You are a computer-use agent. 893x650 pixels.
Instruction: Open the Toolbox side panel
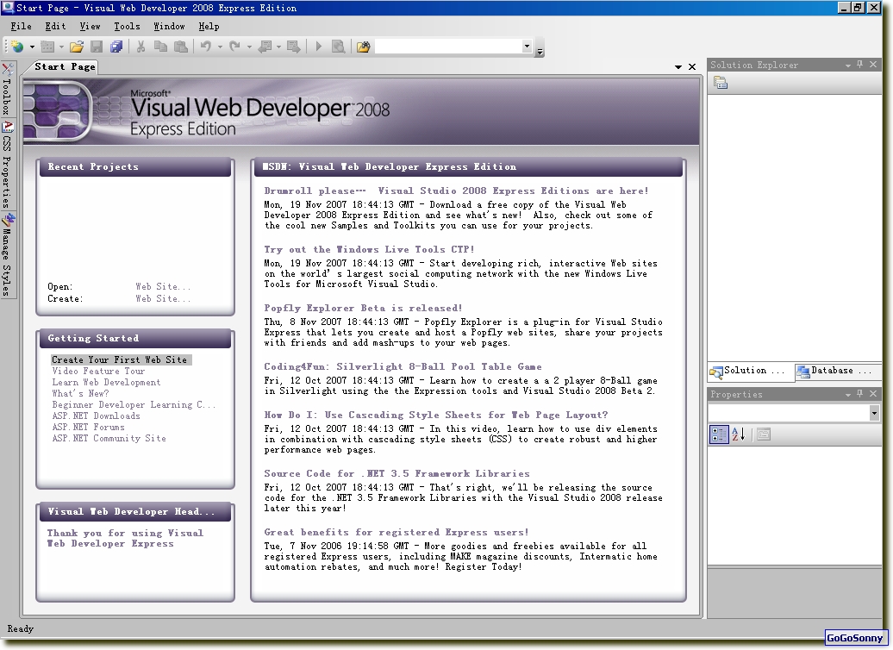coord(6,89)
